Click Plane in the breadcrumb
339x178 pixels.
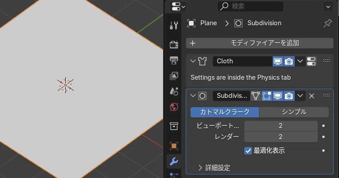tap(208, 23)
